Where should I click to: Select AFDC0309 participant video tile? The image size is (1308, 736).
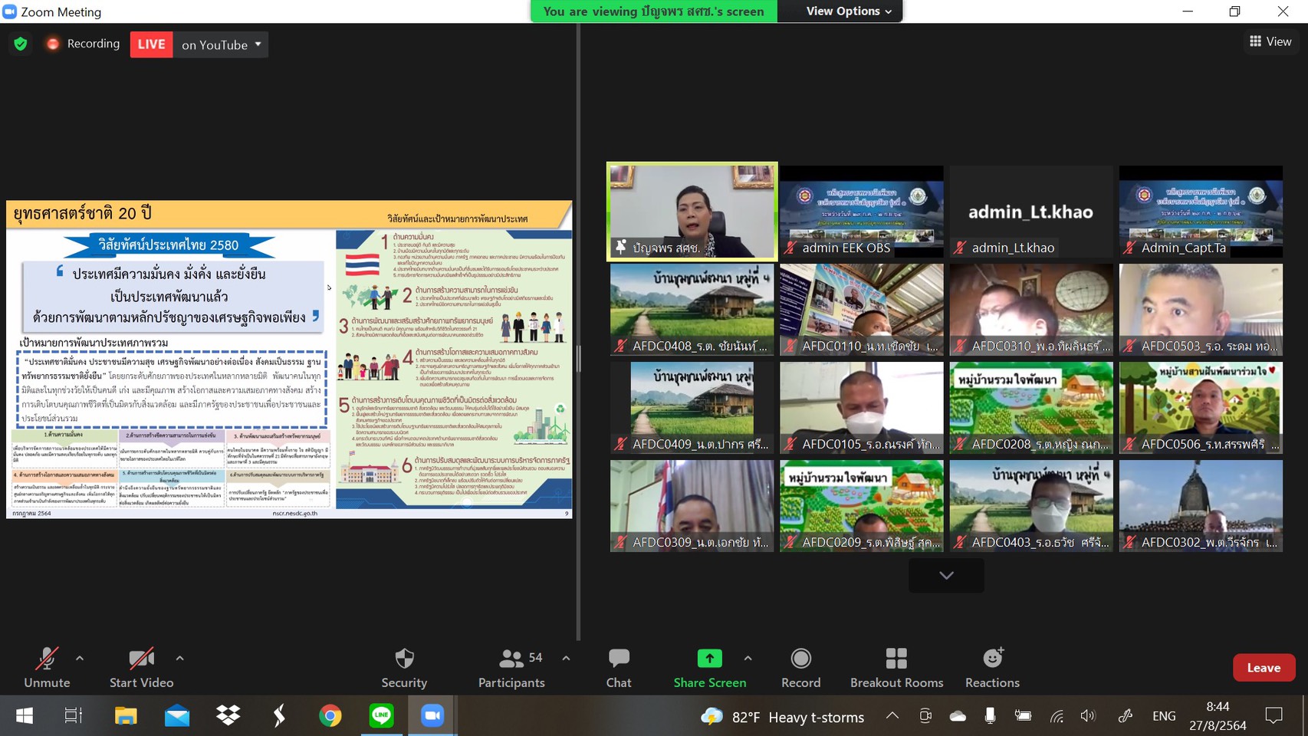pos(692,506)
